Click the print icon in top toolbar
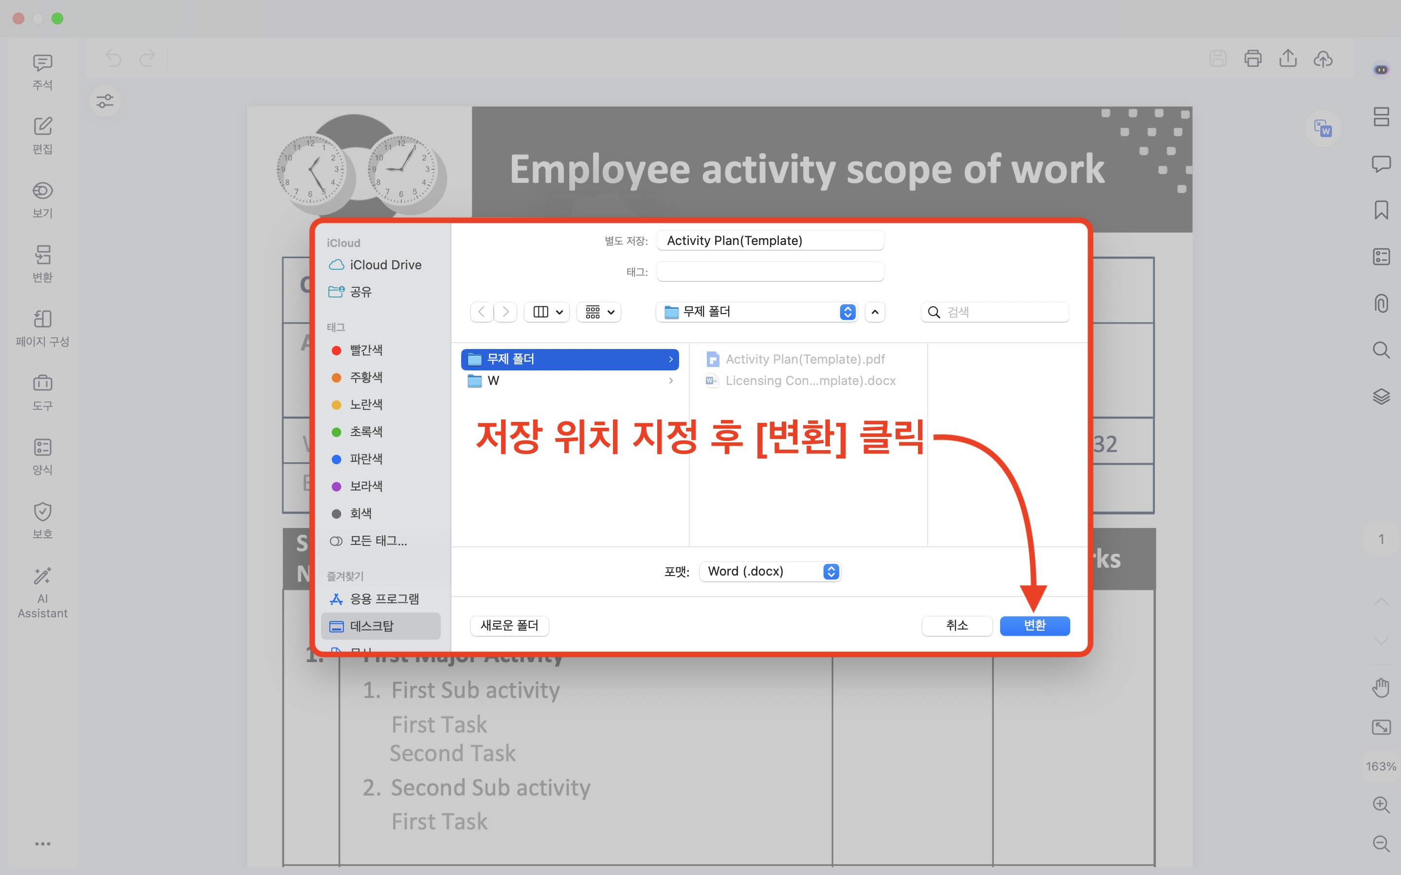This screenshot has height=875, width=1401. (1252, 58)
